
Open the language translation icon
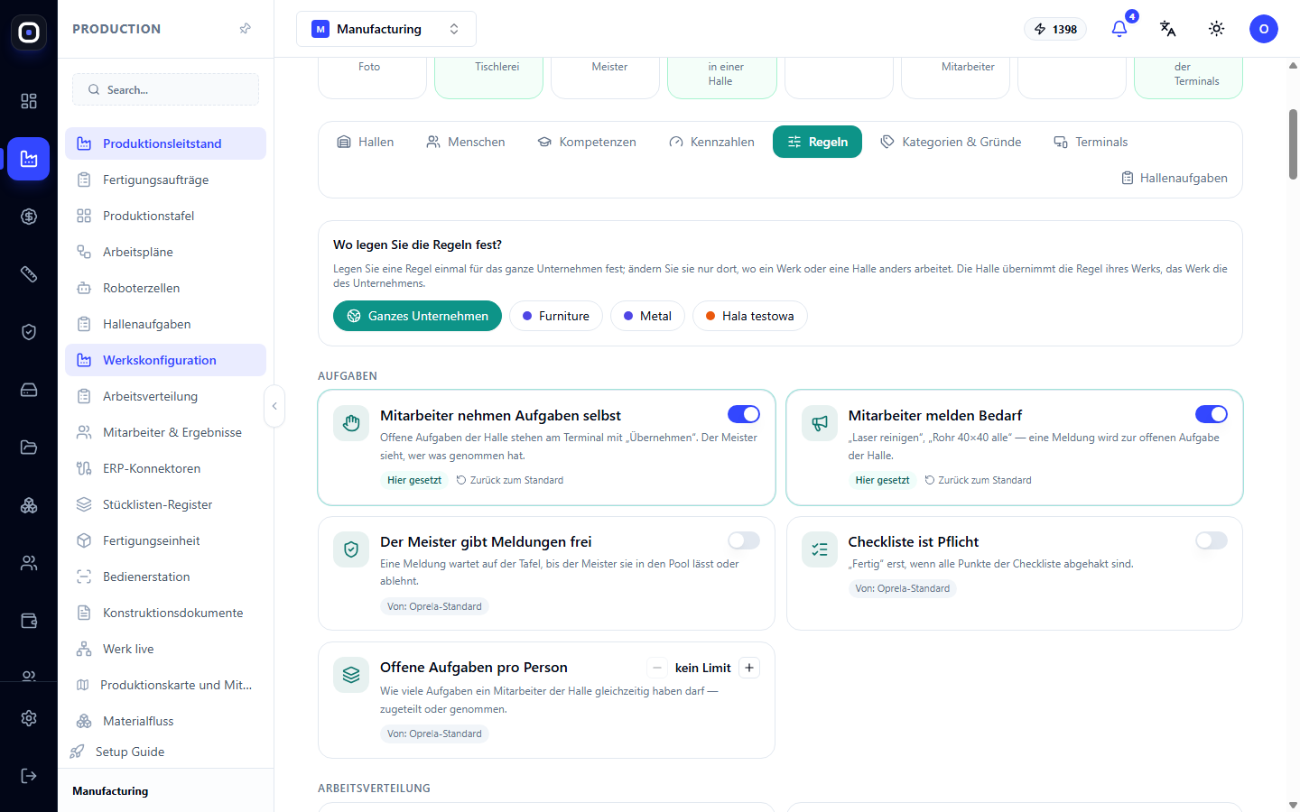(x=1168, y=29)
